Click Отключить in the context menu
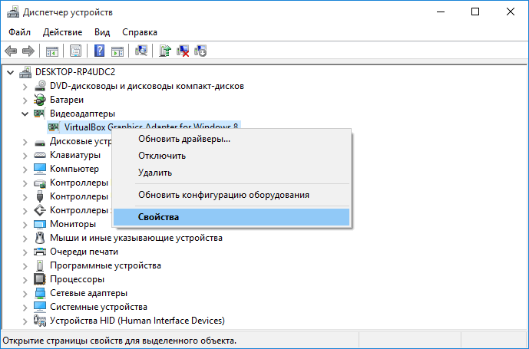The width and height of the screenshot is (529, 349). pyautogui.click(x=161, y=156)
